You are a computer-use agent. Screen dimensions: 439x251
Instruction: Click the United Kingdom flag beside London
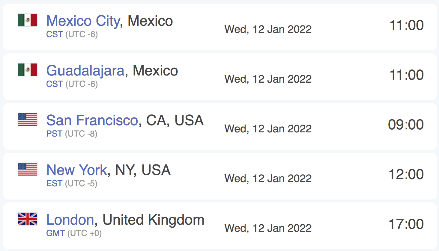pos(28,219)
